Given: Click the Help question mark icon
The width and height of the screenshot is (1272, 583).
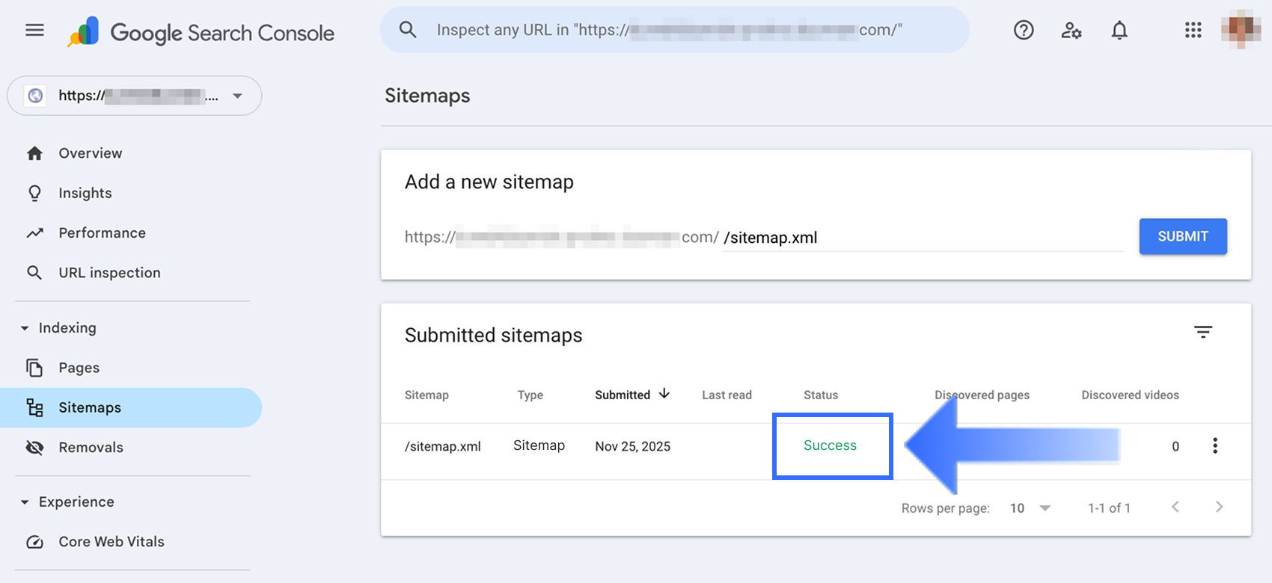Looking at the screenshot, I should (x=1024, y=31).
